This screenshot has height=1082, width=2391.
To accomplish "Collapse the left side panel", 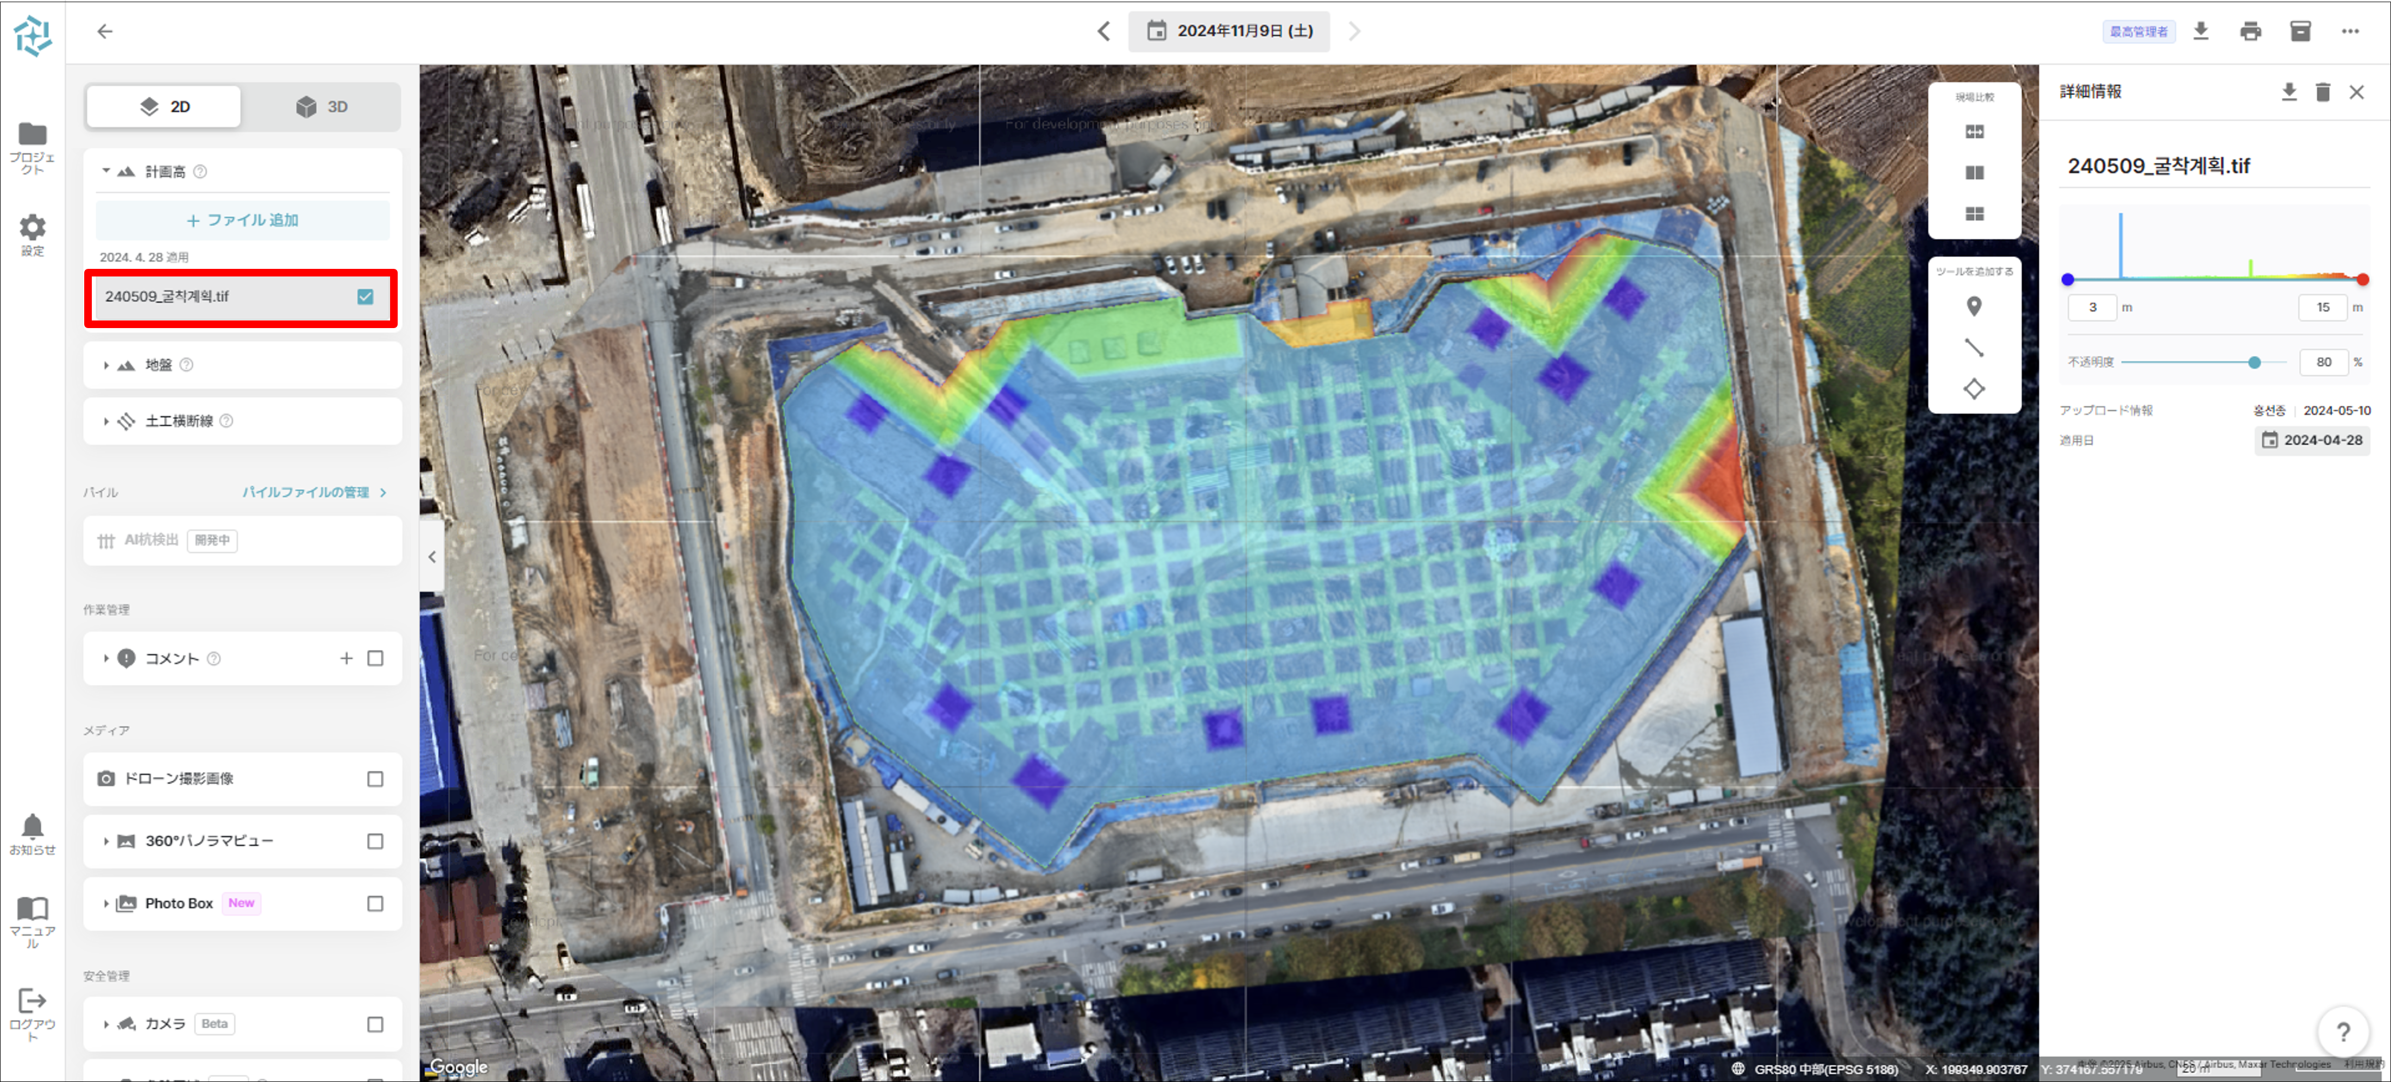I will [431, 557].
